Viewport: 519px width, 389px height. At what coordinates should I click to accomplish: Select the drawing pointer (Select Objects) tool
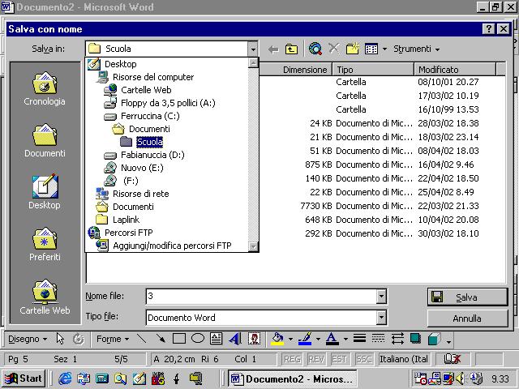point(60,339)
